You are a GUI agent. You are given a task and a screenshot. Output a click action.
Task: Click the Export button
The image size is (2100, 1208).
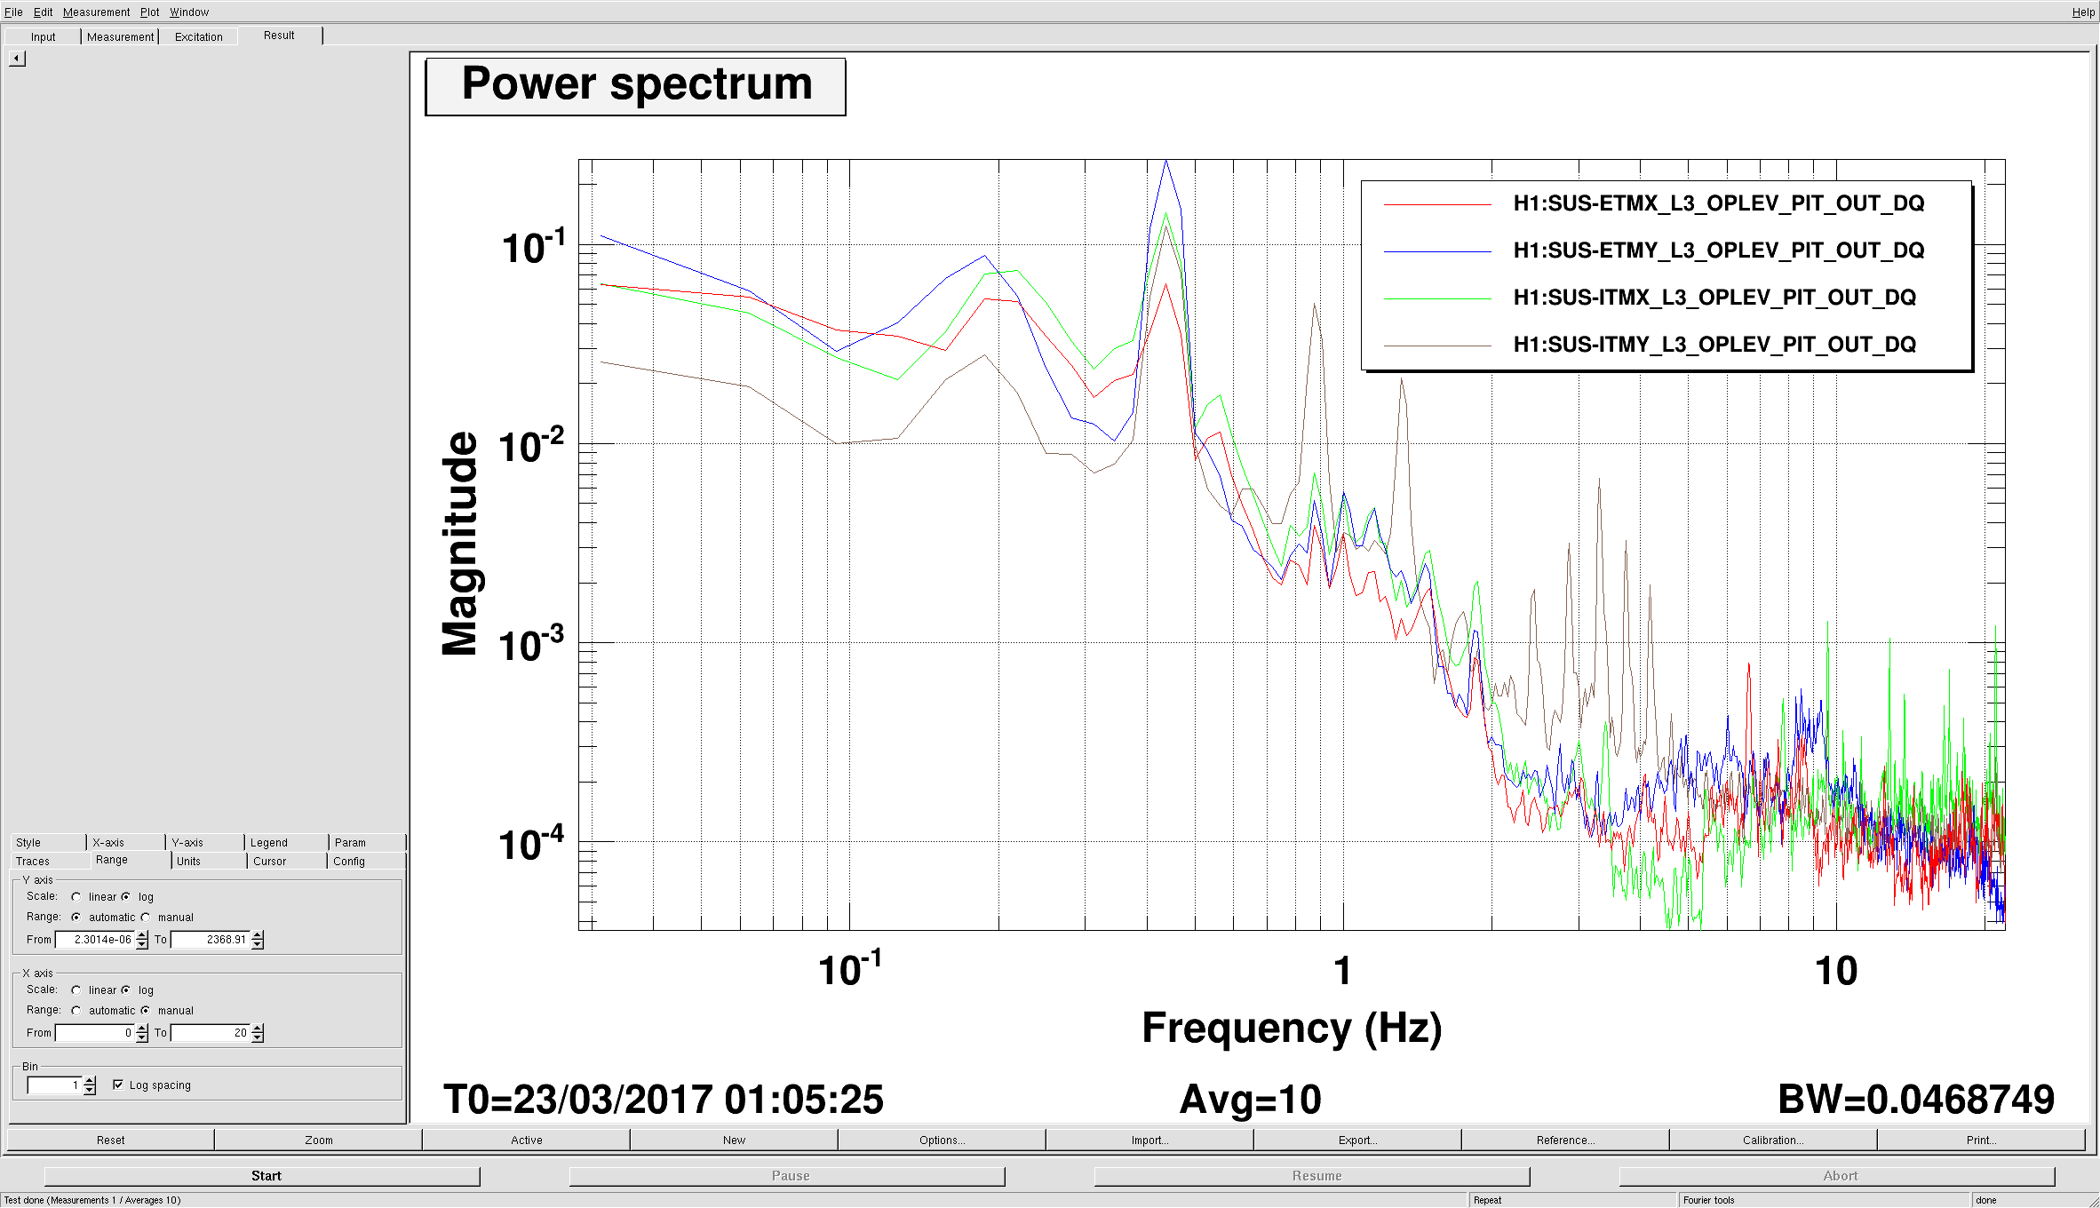pos(1358,1140)
